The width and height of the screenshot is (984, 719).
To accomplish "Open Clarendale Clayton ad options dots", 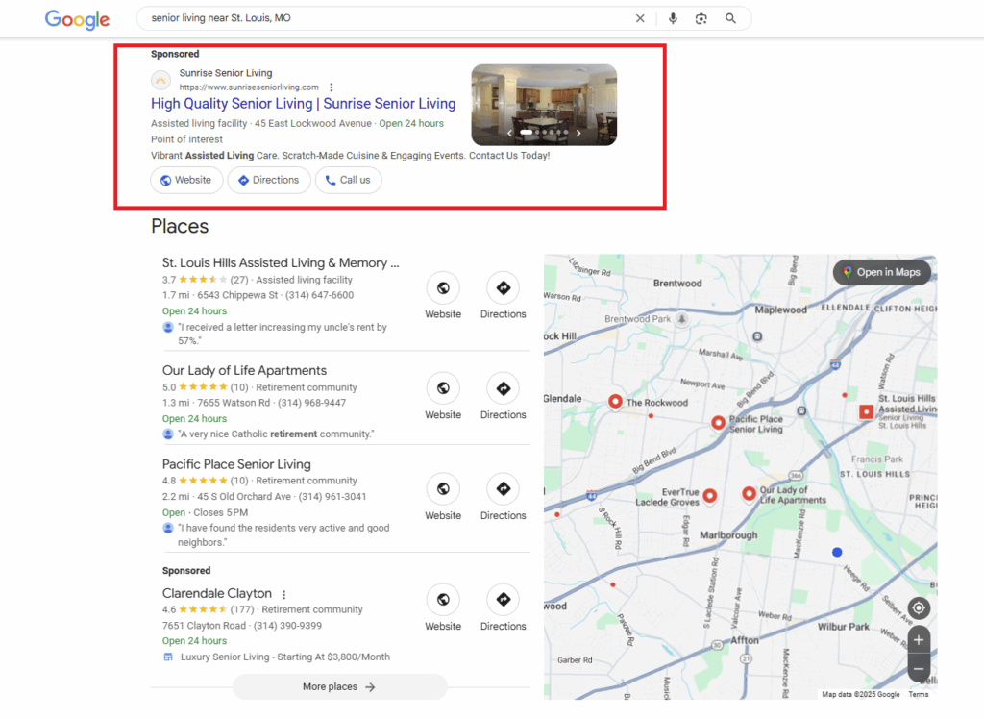I will click(x=284, y=594).
